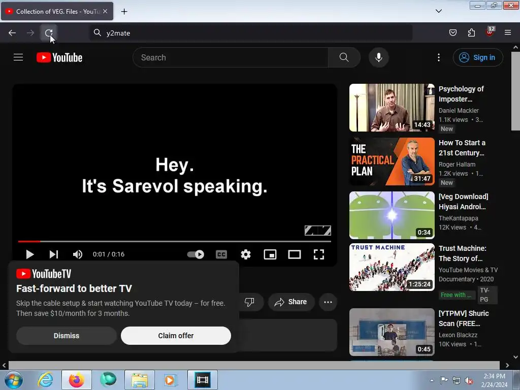
Task: Toggle closed captions CC button
Action: click(221, 254)
